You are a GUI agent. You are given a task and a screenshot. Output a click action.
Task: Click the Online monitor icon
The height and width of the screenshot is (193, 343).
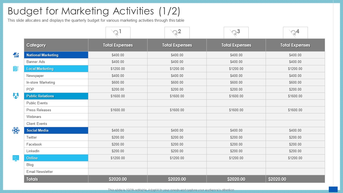(16, 158)
